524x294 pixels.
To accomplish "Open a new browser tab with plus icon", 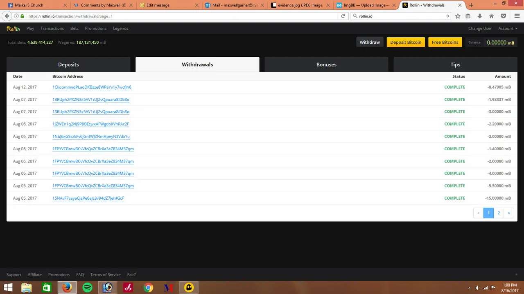I will pyautogui.click(x=471, y=5).
